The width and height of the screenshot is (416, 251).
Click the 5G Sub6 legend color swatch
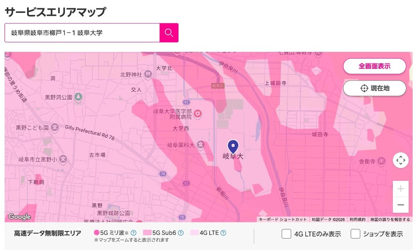(147, 233)
